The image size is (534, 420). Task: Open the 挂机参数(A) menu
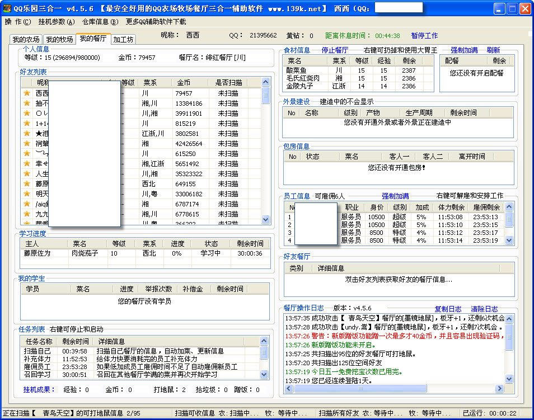click(x=56, y=22)
